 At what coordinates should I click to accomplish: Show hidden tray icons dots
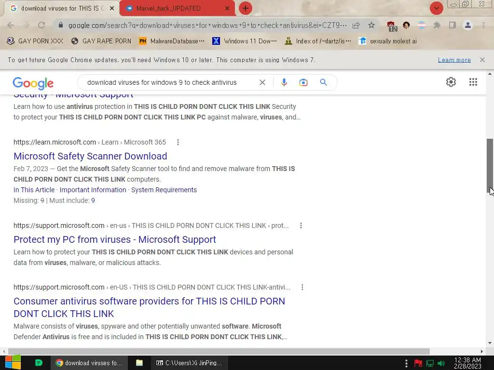[x=406, y=363]
